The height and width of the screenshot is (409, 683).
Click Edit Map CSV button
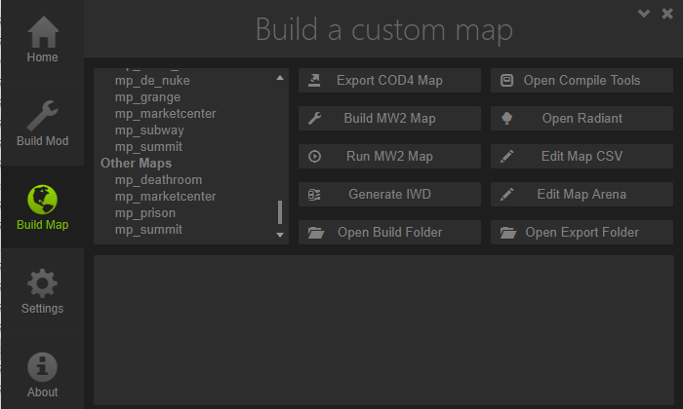click(x=582, y=156)
